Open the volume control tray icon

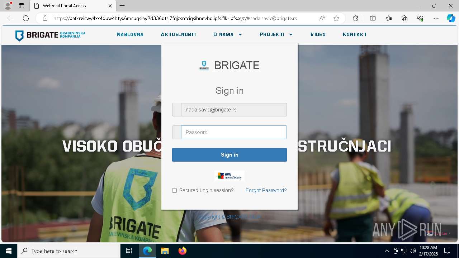[413, 251]
